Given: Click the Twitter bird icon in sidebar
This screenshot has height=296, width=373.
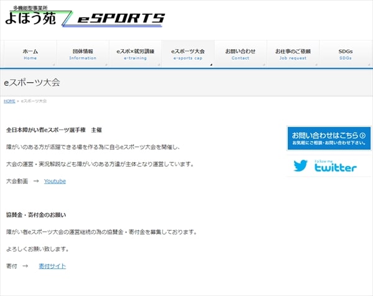Looking at the screenshot, I should tap(301, 166).
